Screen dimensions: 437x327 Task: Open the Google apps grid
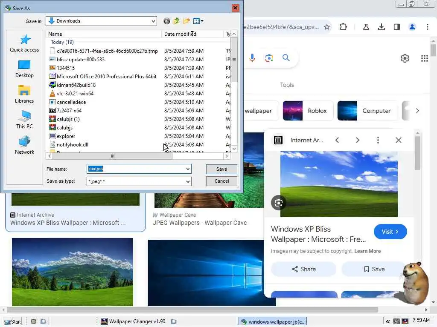click(425, 58)
